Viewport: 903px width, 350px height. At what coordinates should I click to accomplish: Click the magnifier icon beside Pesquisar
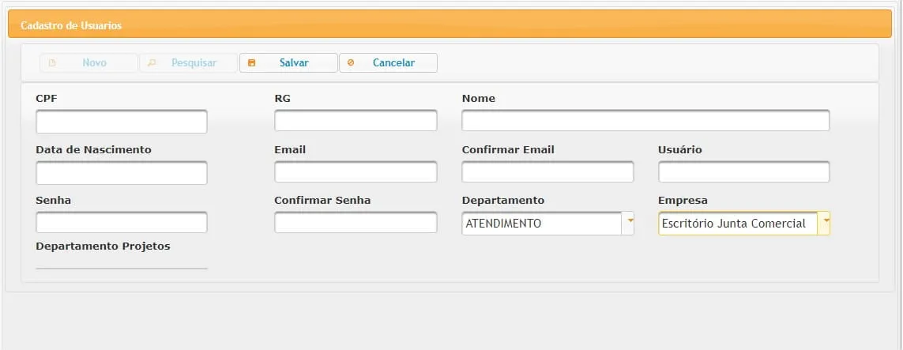(x=152, y=63)
